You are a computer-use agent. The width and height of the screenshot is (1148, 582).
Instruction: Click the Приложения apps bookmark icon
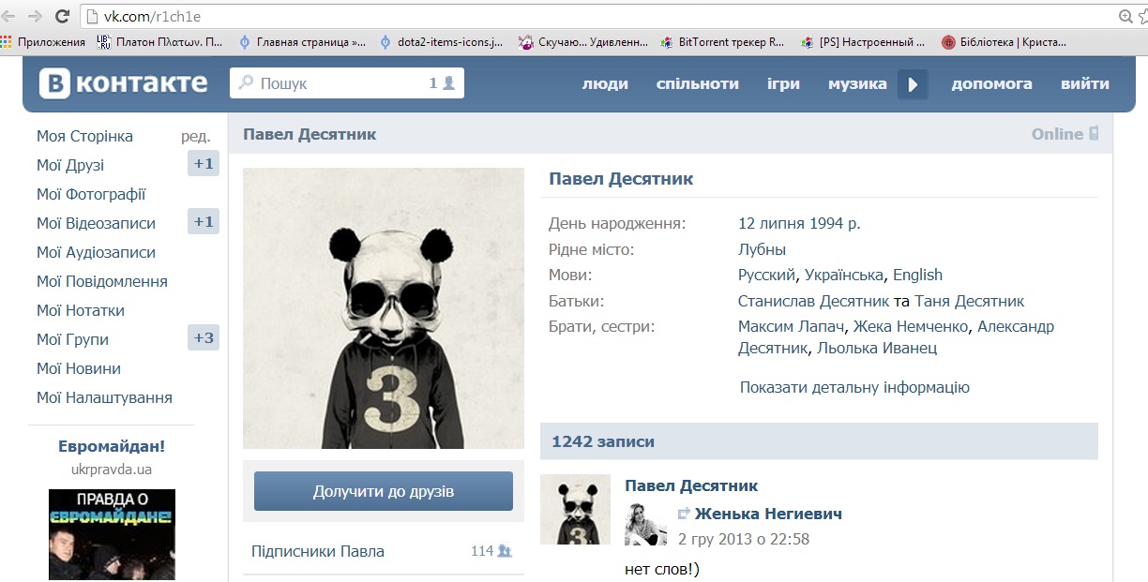coord(8,42)
